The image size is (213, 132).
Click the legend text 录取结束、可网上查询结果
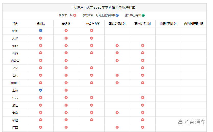point(98,15)
